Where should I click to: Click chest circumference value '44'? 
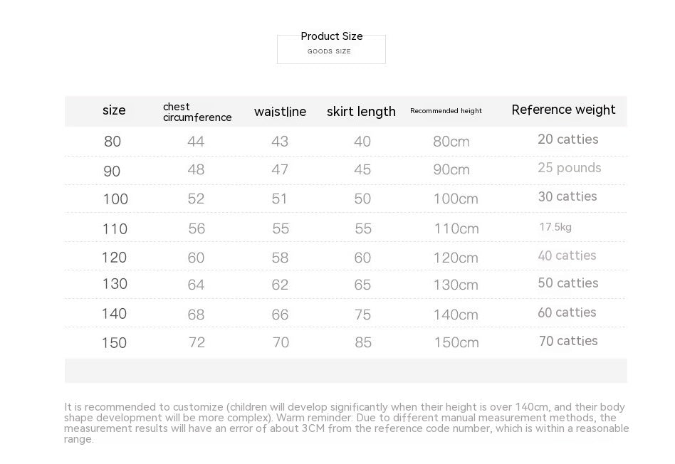(x=196, y=142)
